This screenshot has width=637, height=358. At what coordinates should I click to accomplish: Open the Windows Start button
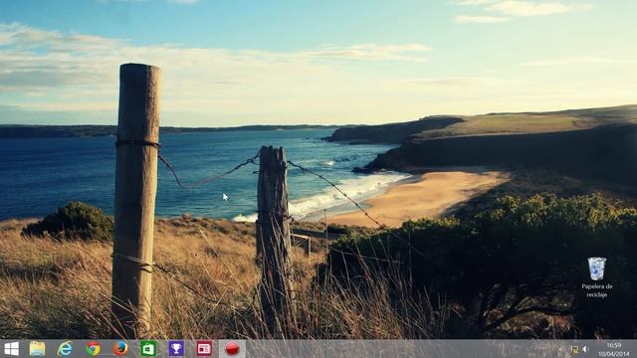tap(11, 349)
